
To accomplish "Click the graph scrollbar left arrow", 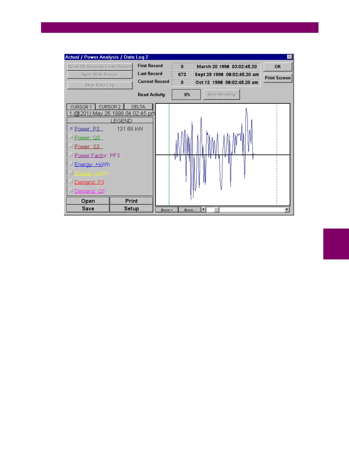I will click(204, 209).
